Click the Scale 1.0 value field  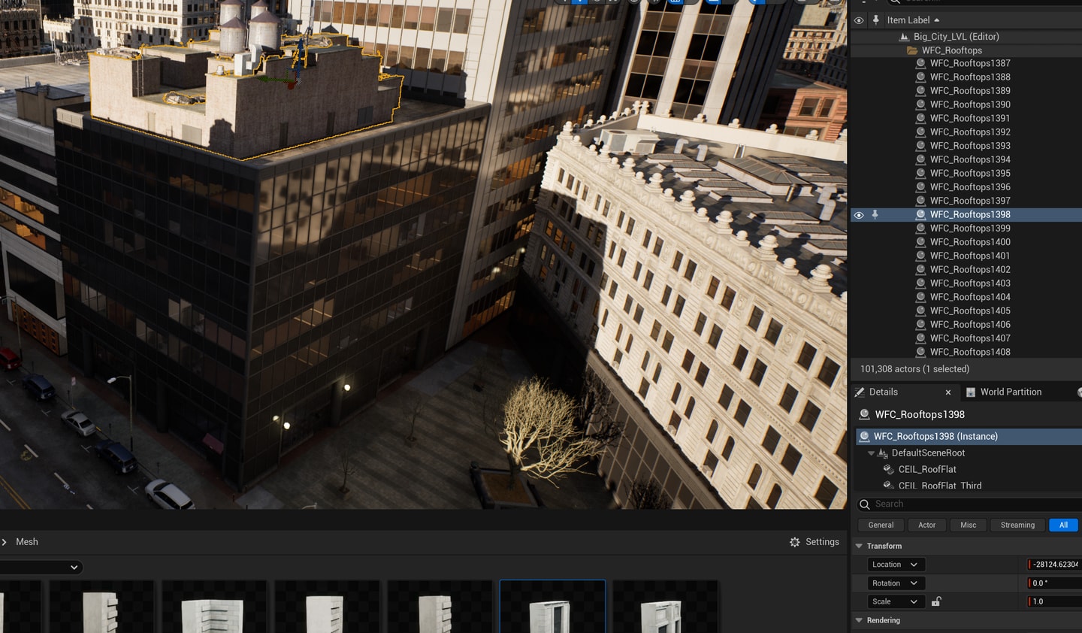[x=1054, y=601]
